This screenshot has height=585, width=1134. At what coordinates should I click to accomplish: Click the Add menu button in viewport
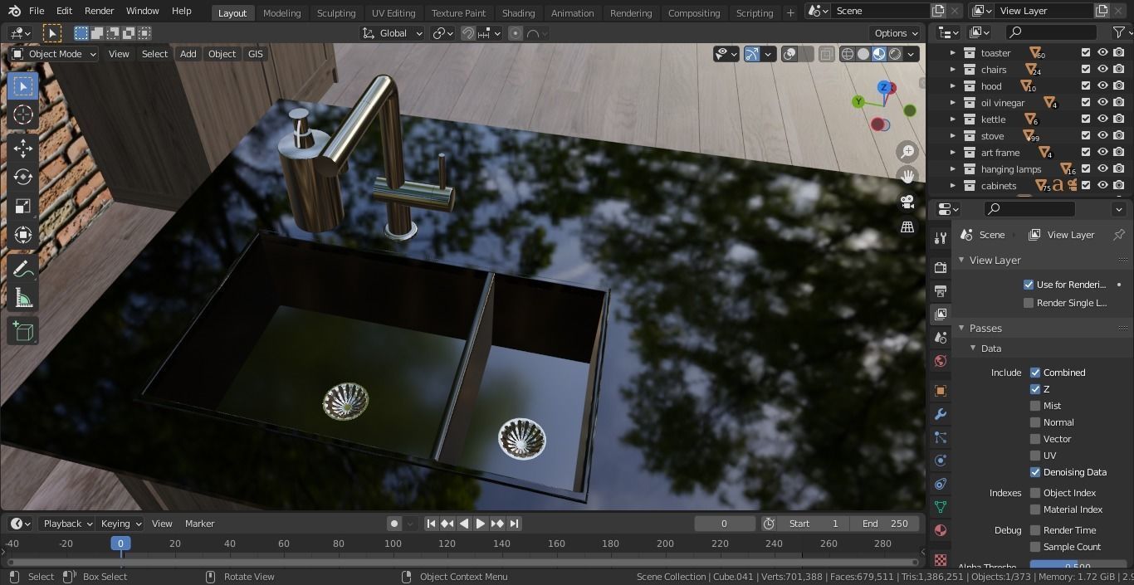188,54
